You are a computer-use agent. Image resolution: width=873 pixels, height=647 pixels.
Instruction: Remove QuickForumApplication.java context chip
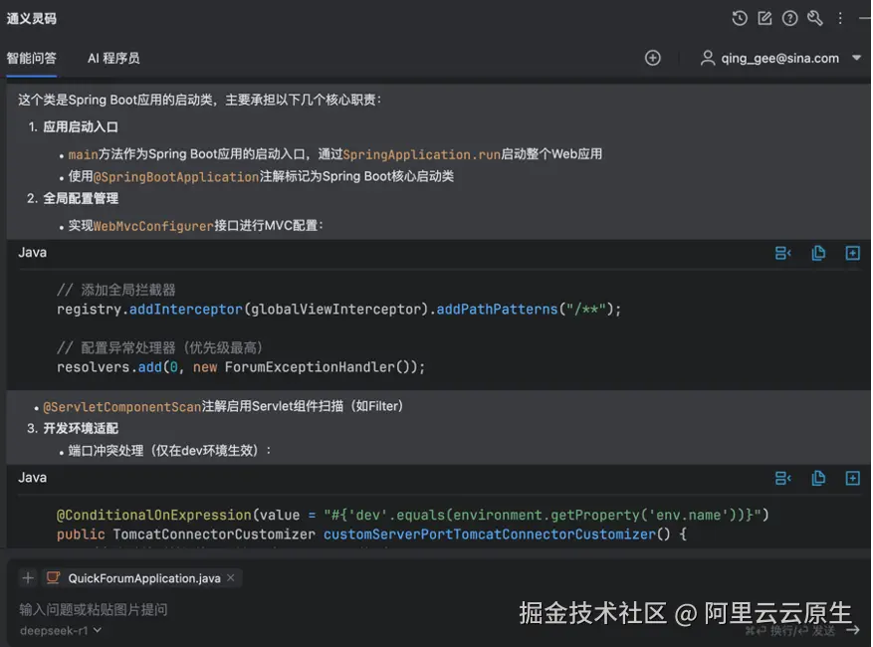(231, 578)
